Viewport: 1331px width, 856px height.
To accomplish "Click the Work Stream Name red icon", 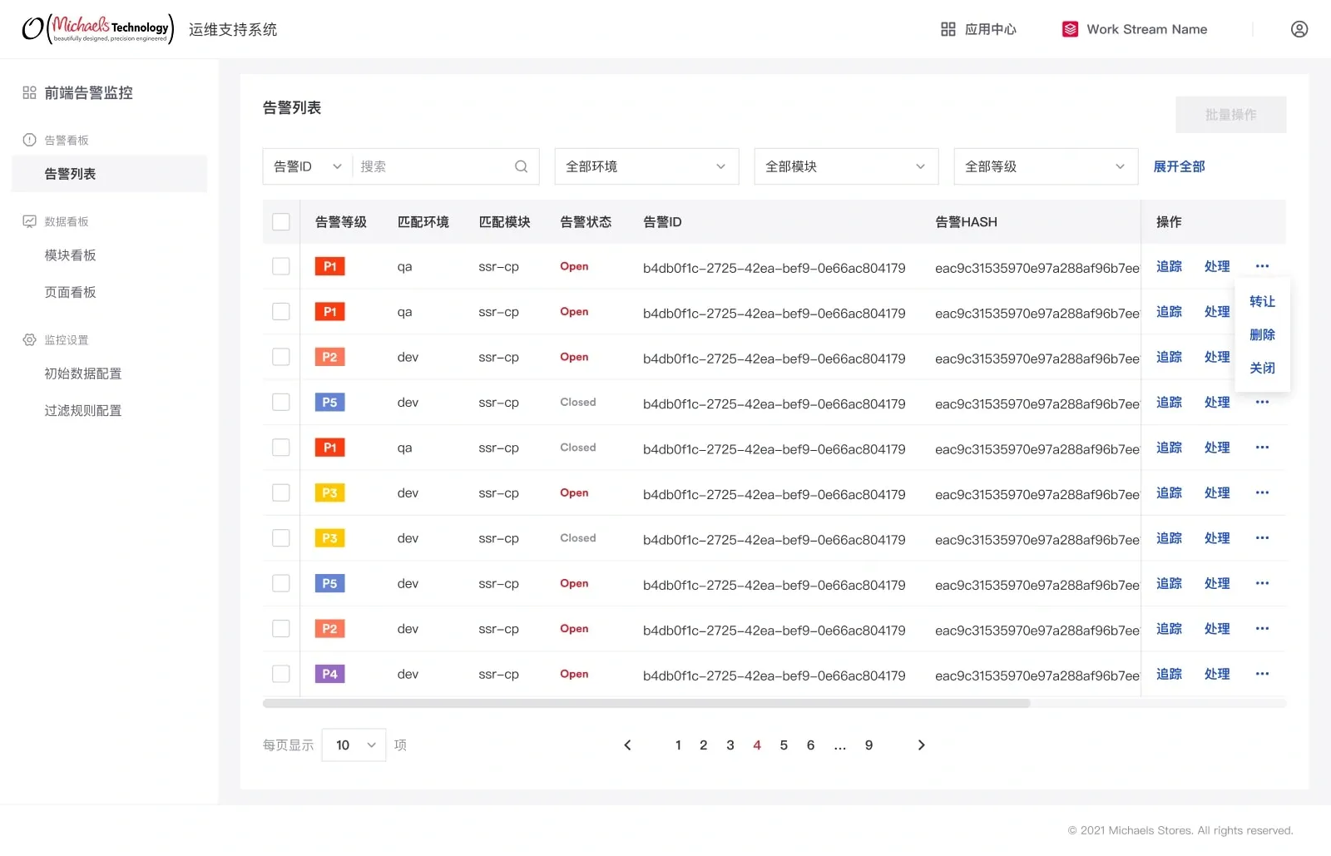I will point(1070,29).
